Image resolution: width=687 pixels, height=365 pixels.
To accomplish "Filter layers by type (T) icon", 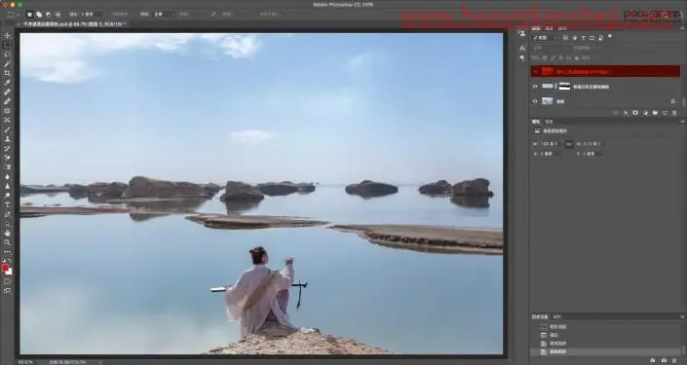I will point(584,38).
